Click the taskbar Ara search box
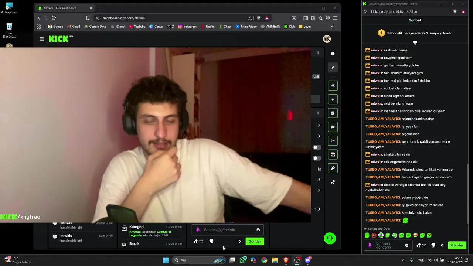The height and width of the screenshot is (266, 473). [x=200, y=260]
